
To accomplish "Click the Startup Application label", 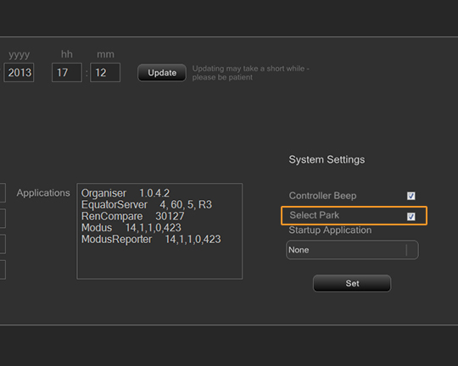I will pos(330,230).
